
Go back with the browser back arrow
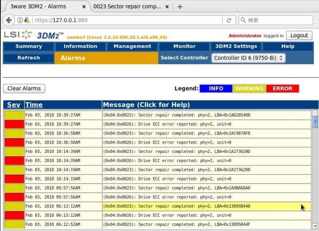tap(9, 20)
